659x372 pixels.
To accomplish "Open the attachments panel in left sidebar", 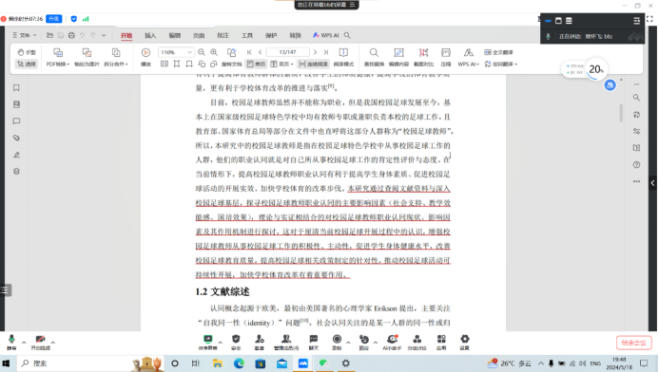I will [16, 138].
